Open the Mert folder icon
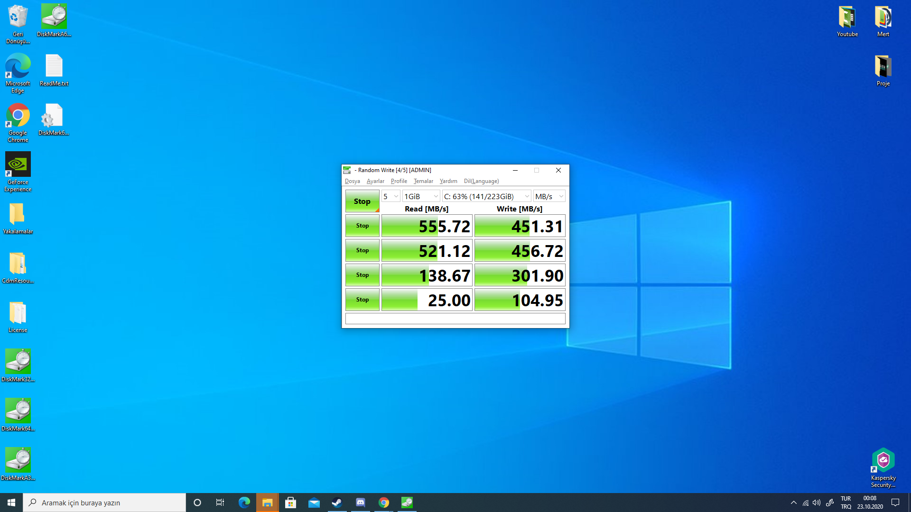Screen dimensions: 911x512 pyautogui.click(x=883, y=21)
